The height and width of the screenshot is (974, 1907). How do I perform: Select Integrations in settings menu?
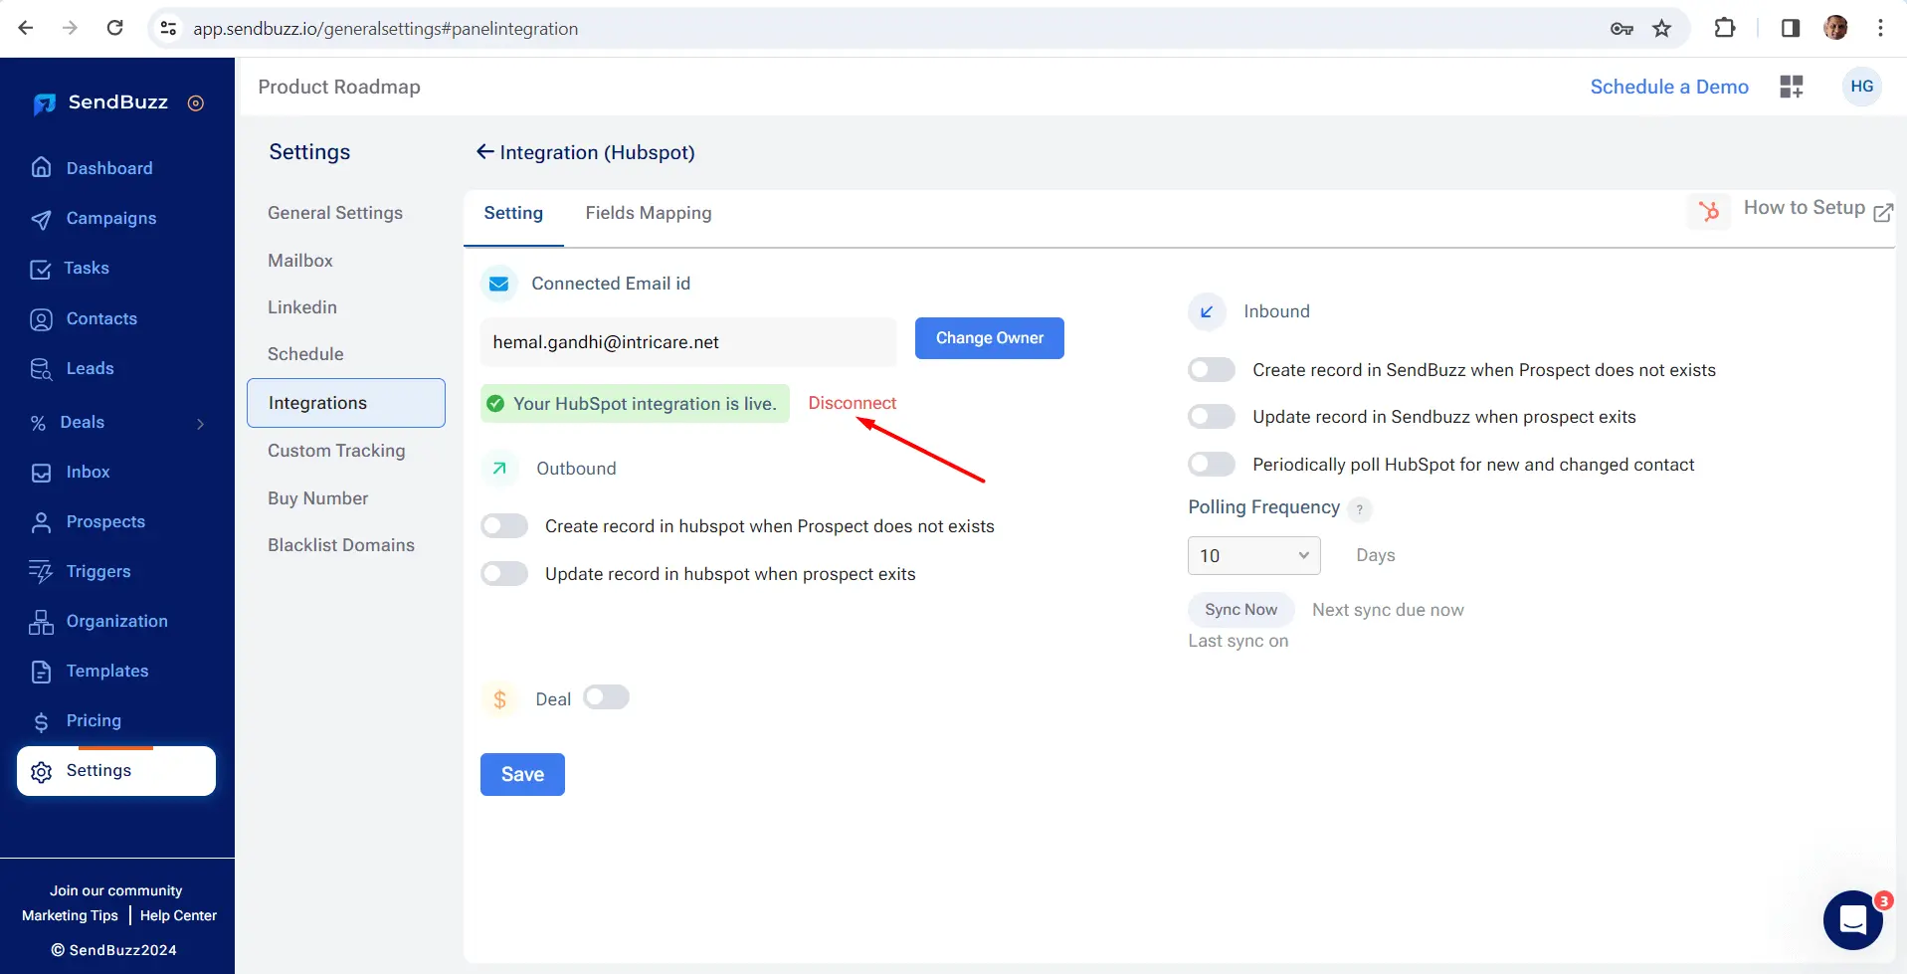pyautogui.click(x=346, y=403)
